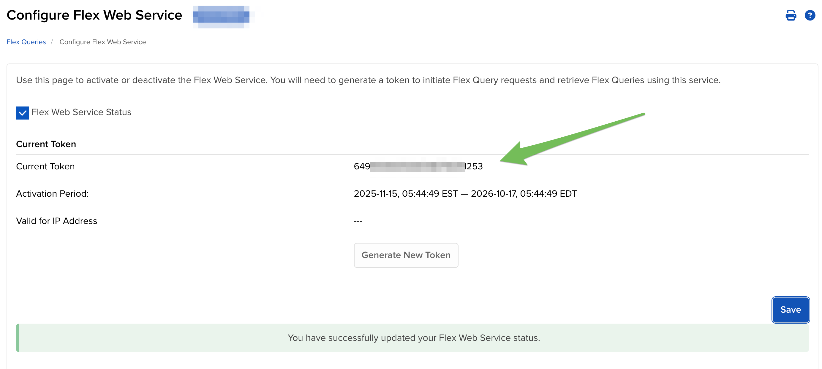Disable the Flex Web Service Status checkbox

click(22, 112)
